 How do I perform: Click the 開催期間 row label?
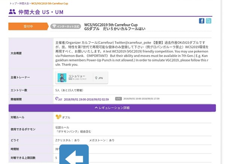16,99
